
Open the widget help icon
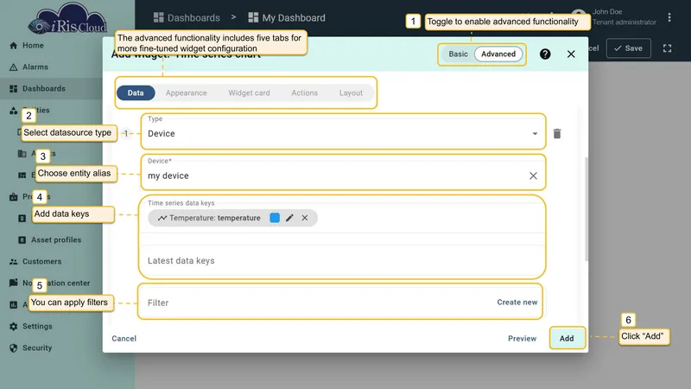coord(545,54)
